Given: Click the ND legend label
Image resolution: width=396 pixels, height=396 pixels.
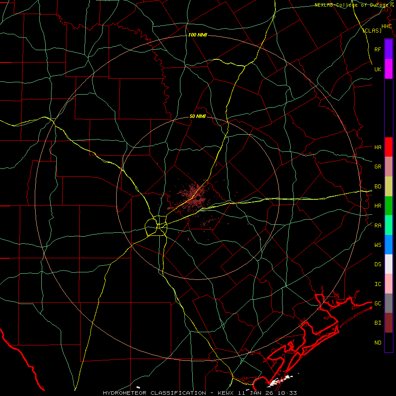Looking at the screenshot, I should pyautogui.click(x=378, y=343).
